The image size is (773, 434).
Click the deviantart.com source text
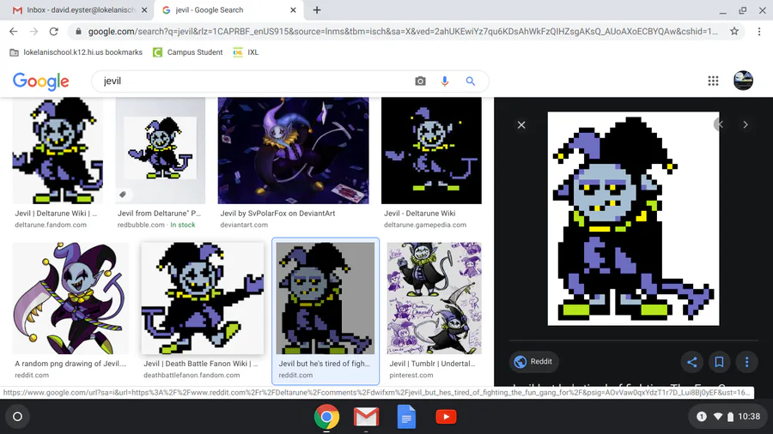[244, 225]
